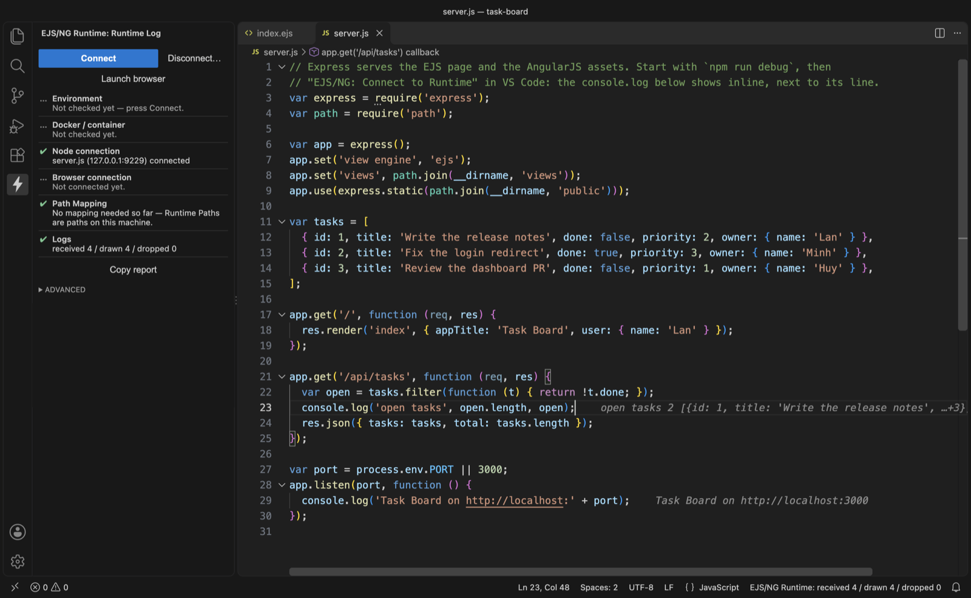Image resolution: width=971 pixels, height=598 pixels.
Task: Click server.js in the breadcrumb
Action: point(280,52)
